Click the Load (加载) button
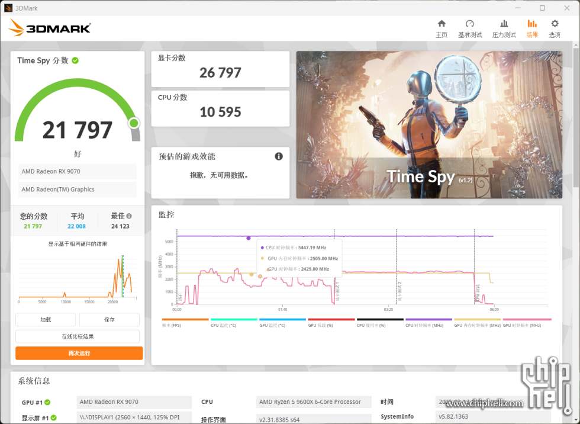 click(46, 320)
